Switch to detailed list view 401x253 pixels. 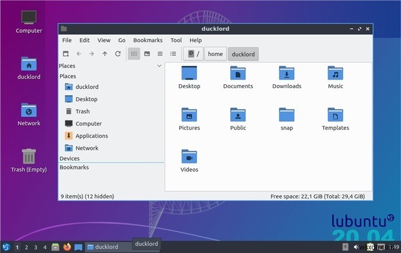tap(173, 54)
